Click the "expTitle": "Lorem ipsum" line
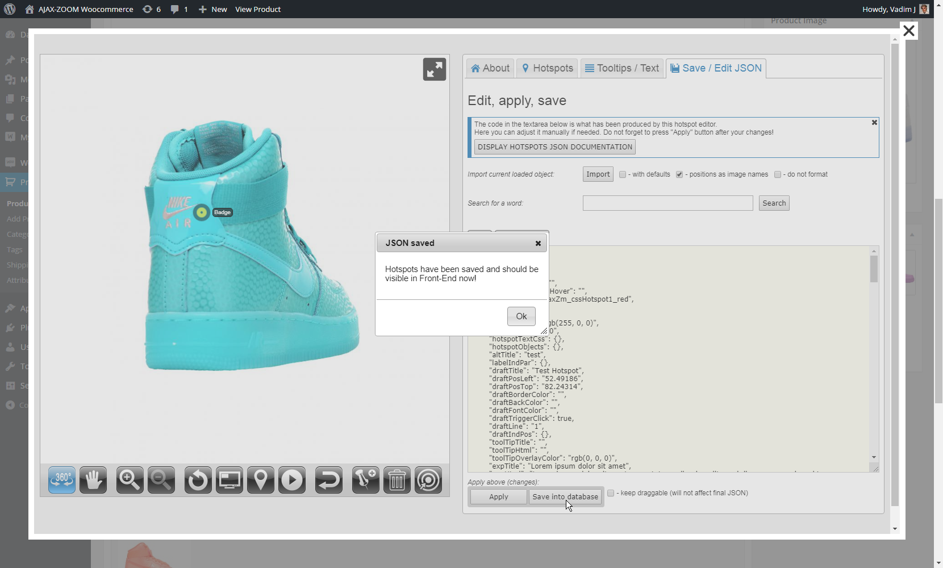Viewport: 943px width, 568px height. click(560, 466)
